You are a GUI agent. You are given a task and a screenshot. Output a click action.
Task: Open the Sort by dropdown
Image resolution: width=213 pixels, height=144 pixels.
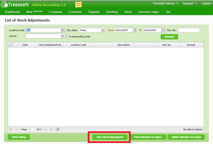pyautogui.click(x=63, y=36)
